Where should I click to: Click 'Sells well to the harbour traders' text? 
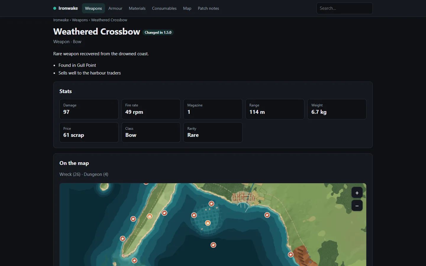pyautogui.click(x=90, y=73)
